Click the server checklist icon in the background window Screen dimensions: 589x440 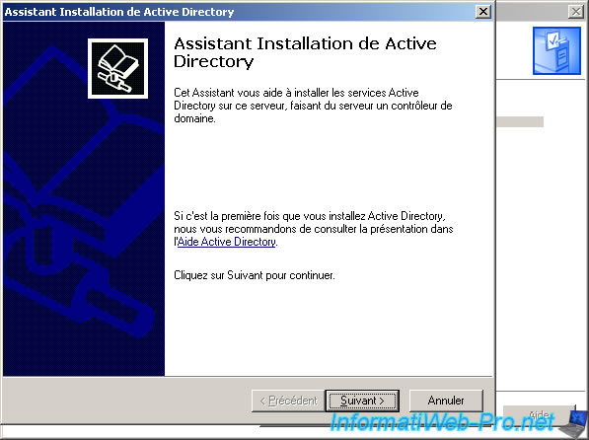[x=556, y=50]
